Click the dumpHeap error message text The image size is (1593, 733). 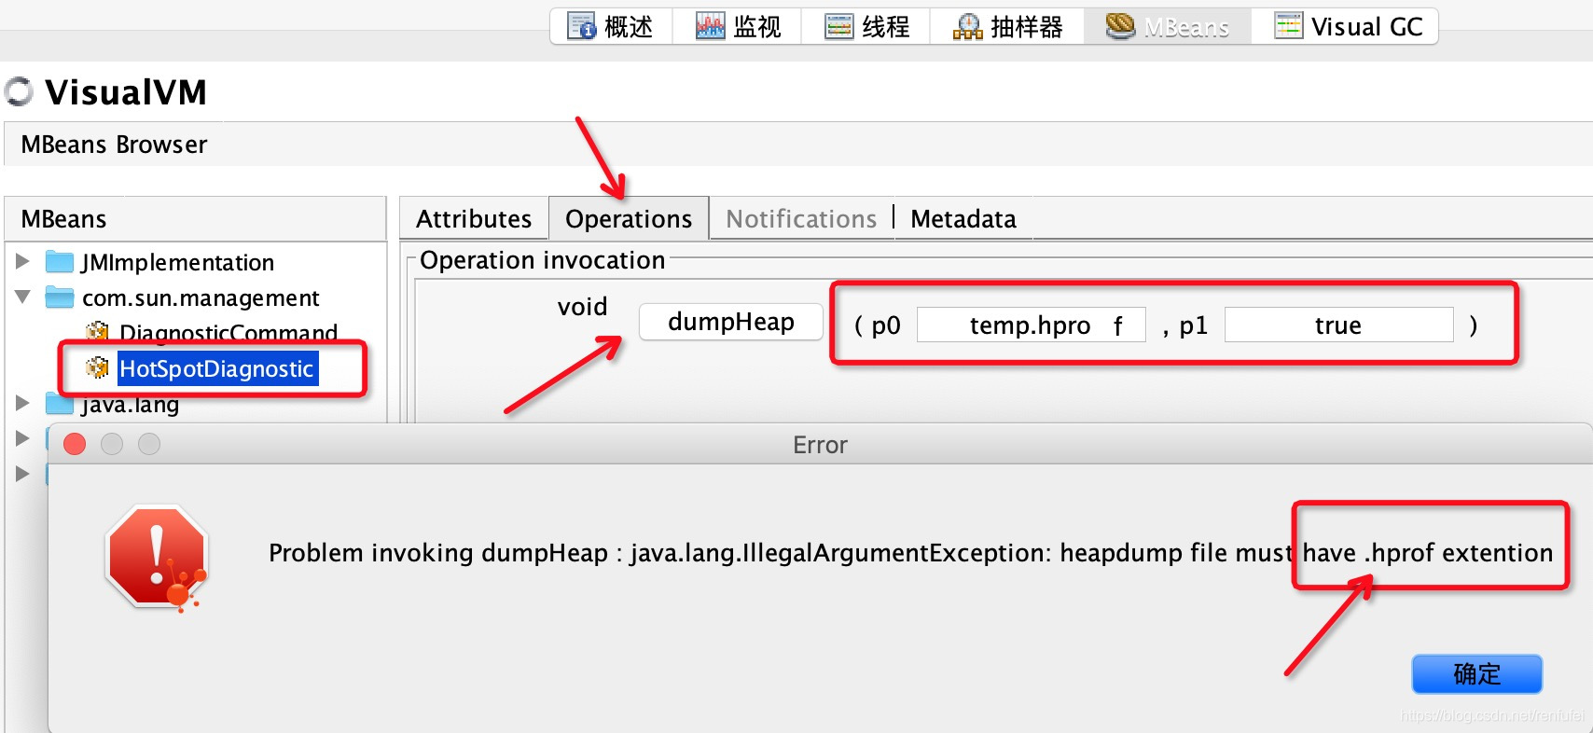[910, 553]
